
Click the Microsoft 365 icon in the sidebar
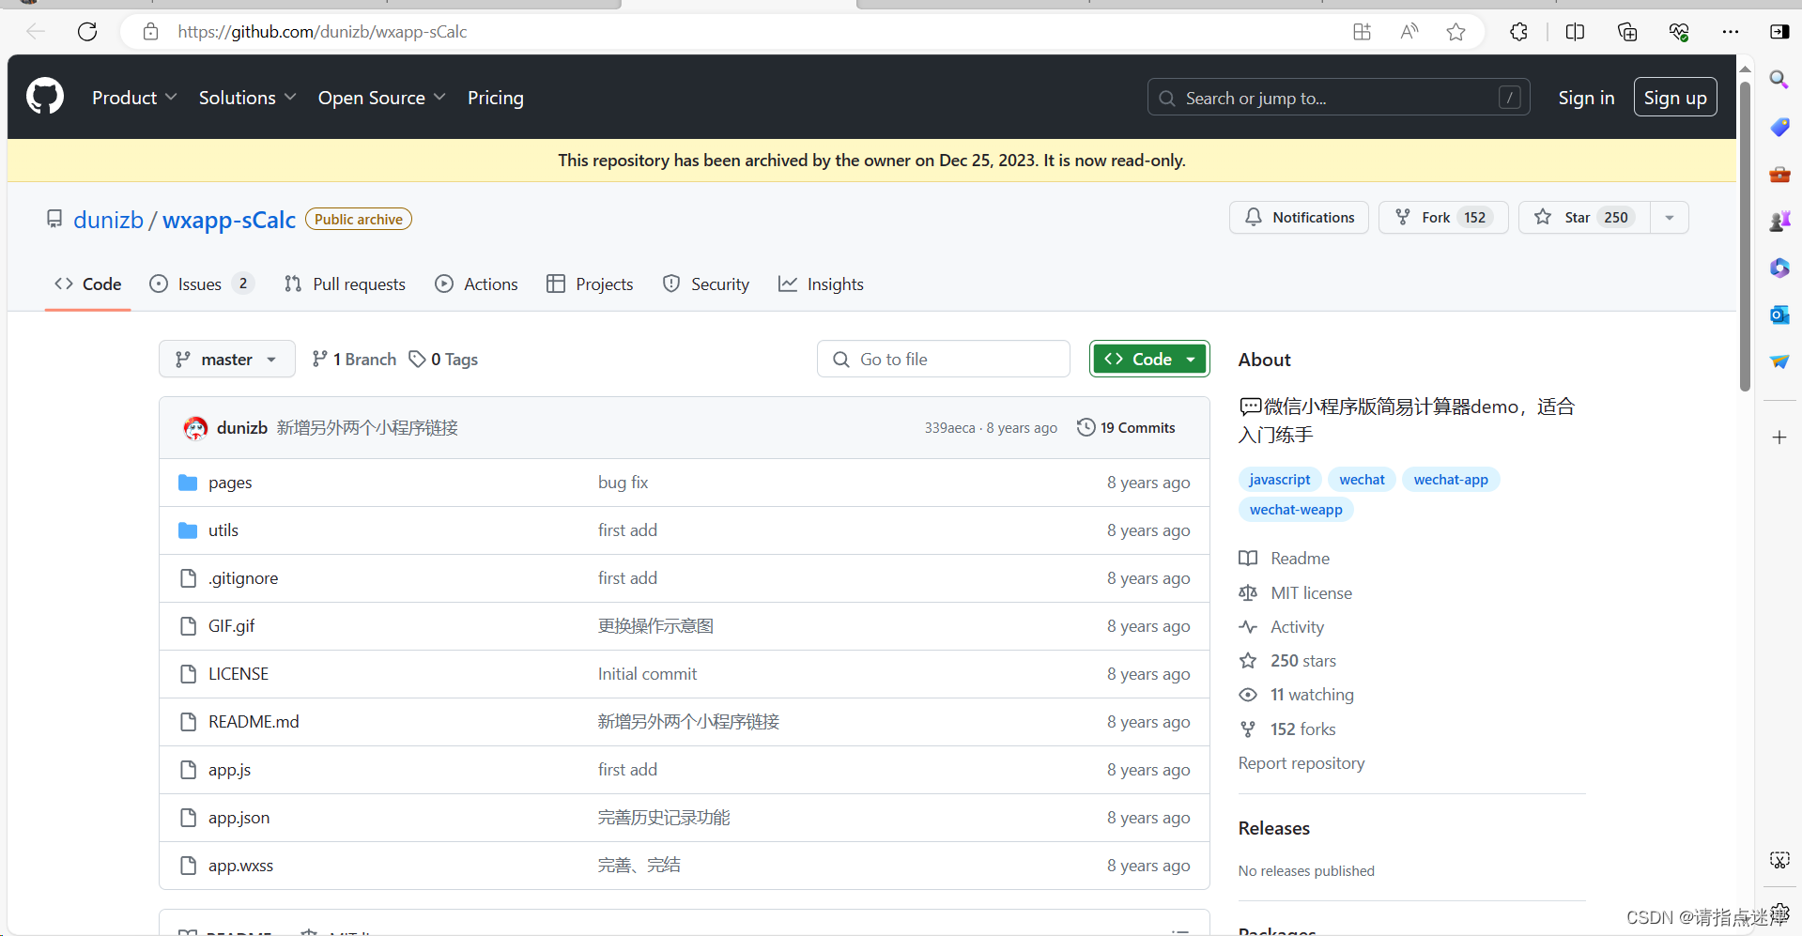(x=1779, y=268)
